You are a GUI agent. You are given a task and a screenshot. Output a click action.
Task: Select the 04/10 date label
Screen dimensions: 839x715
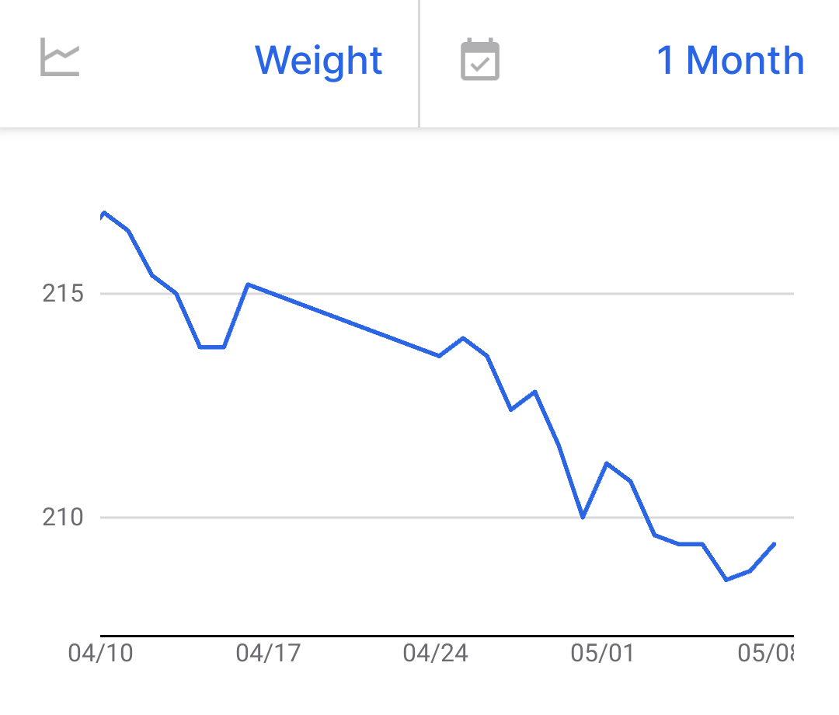[x=100, y=653]
